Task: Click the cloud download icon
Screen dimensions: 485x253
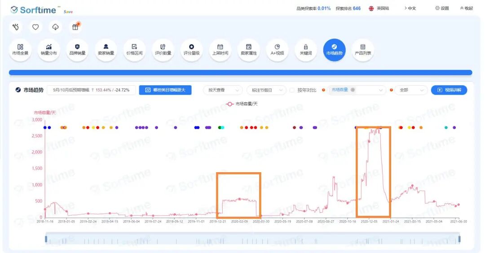Action: pos(55,27)
